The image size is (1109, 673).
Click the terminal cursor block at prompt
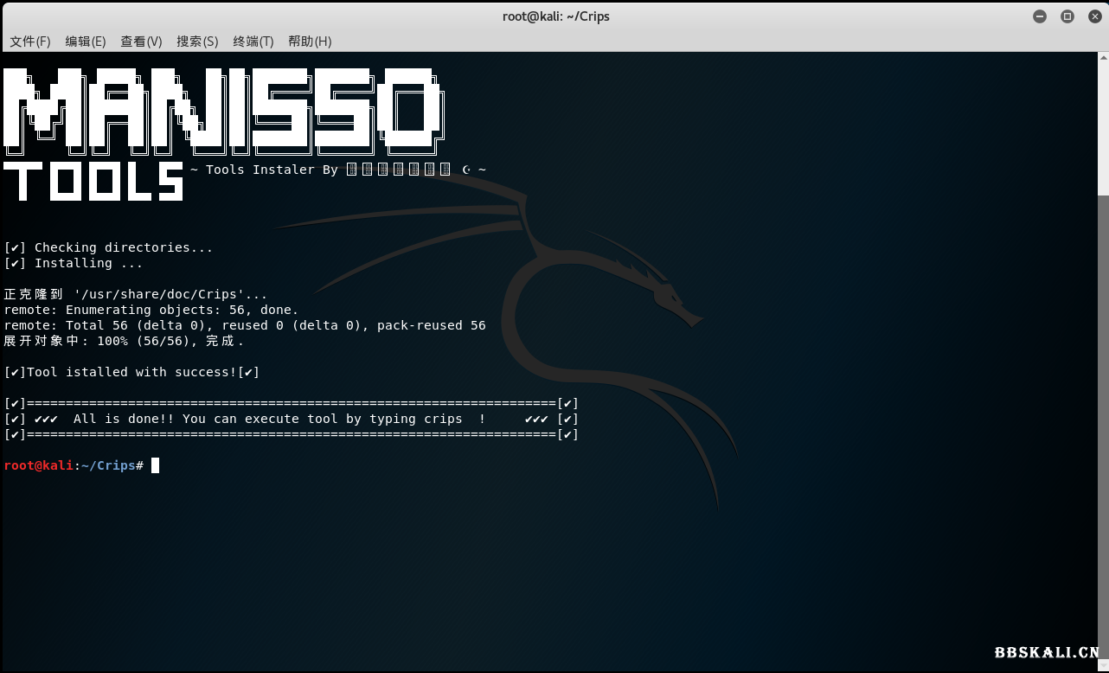point(155,465)
